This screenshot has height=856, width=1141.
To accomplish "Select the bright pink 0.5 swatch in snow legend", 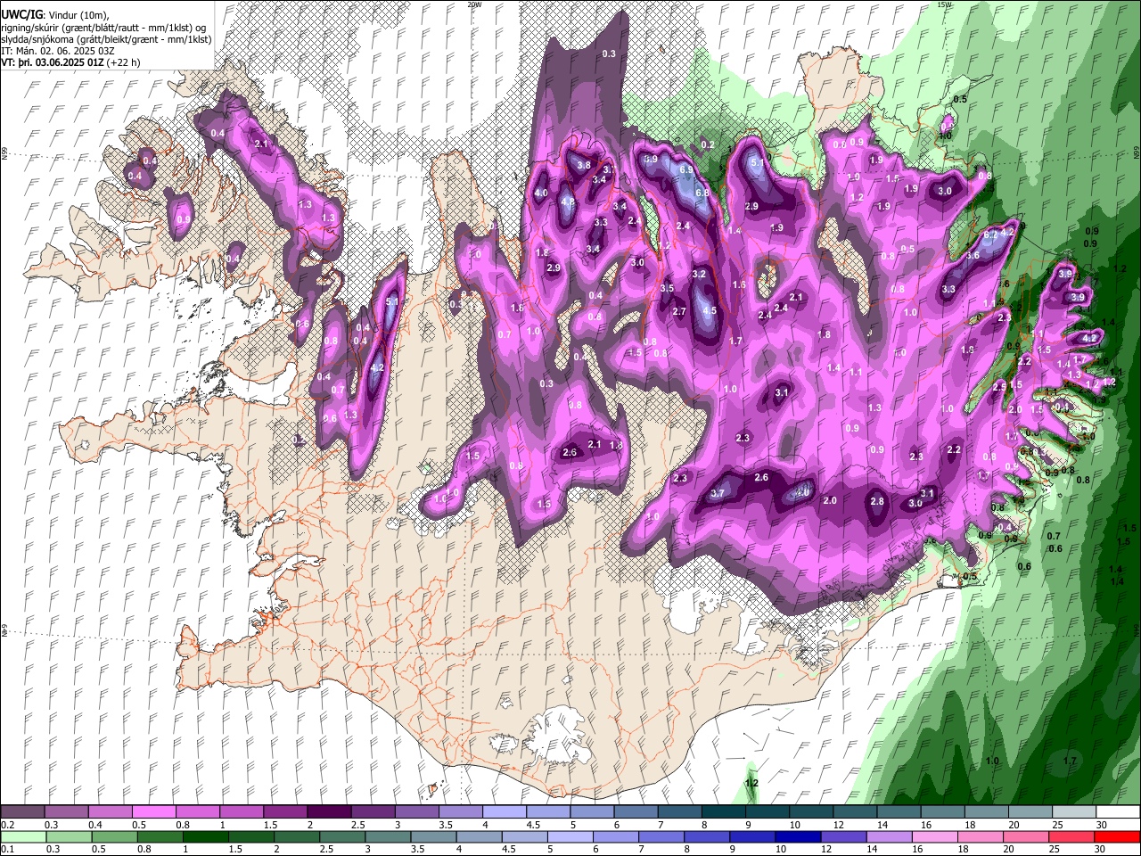I will point(153,812).
